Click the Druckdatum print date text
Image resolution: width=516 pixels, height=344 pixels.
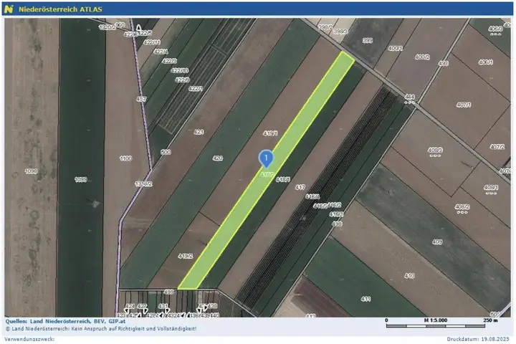(x=478, y=339)
